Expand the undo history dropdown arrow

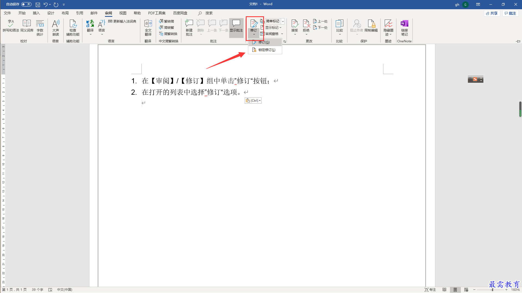(x=50, y=4)
